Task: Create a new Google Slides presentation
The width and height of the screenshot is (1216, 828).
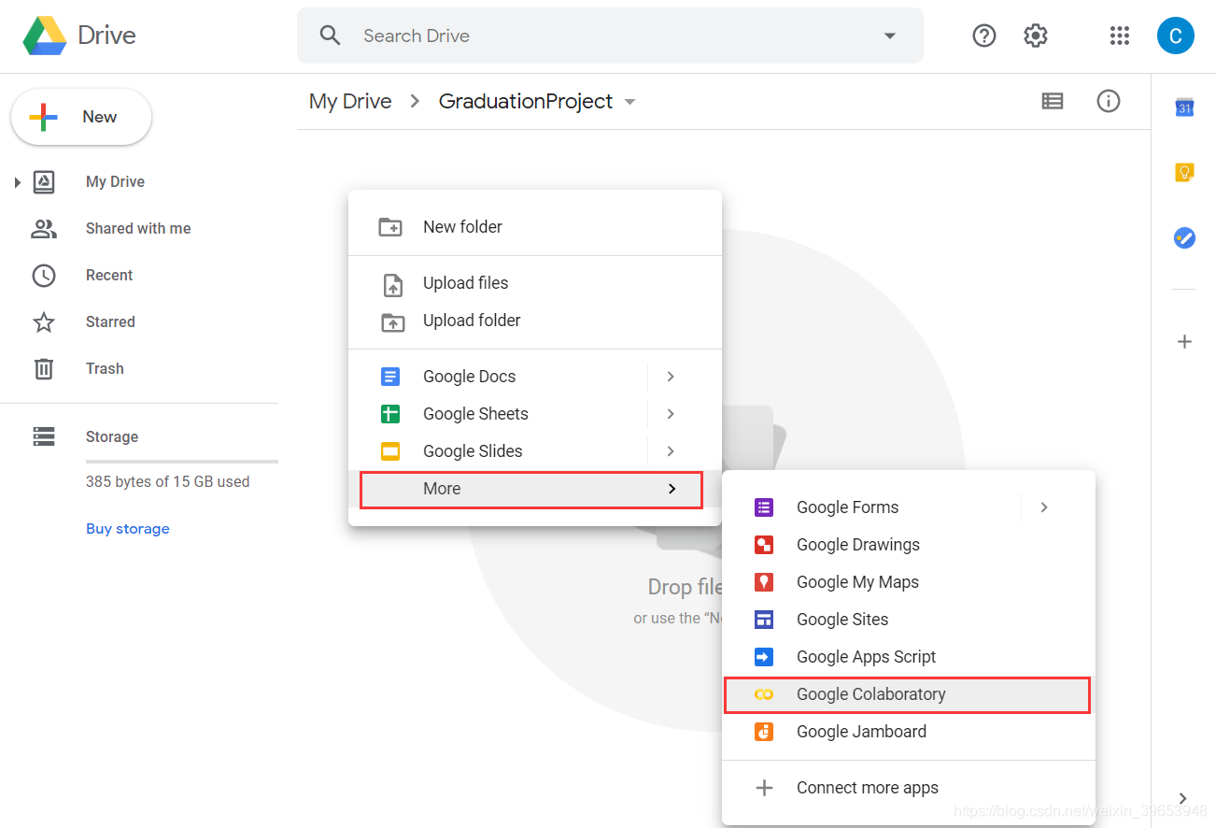Action: 498,451
